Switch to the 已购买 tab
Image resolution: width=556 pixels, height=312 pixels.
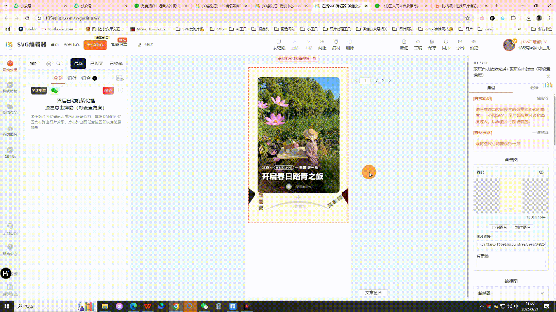tap(97, 64)
